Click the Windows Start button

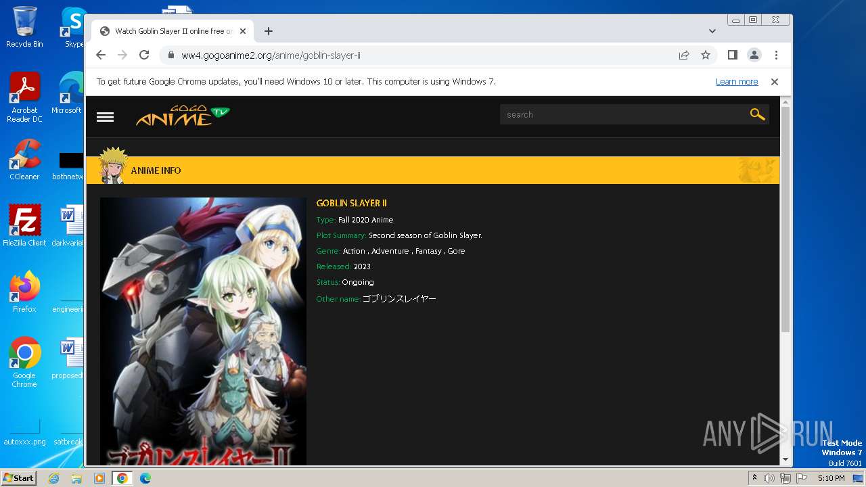pos(19,478)
